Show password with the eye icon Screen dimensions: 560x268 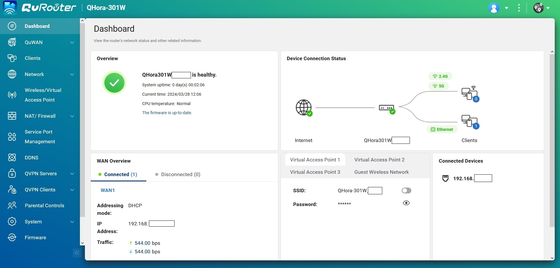[x=406, y=203]
